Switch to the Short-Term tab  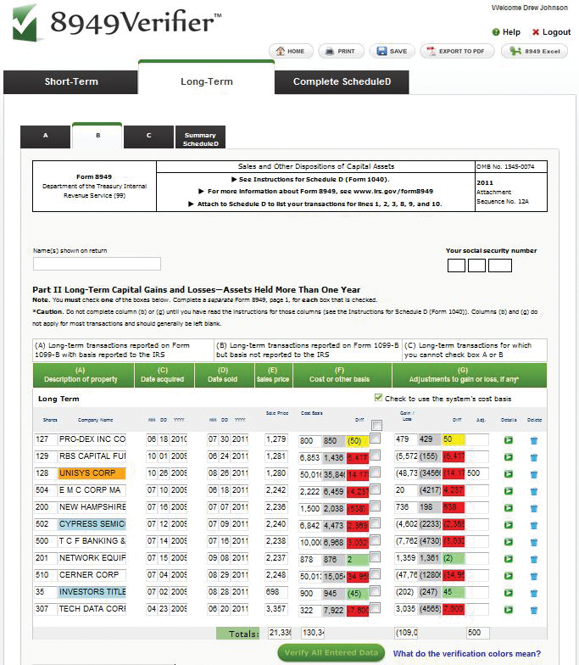71,81
